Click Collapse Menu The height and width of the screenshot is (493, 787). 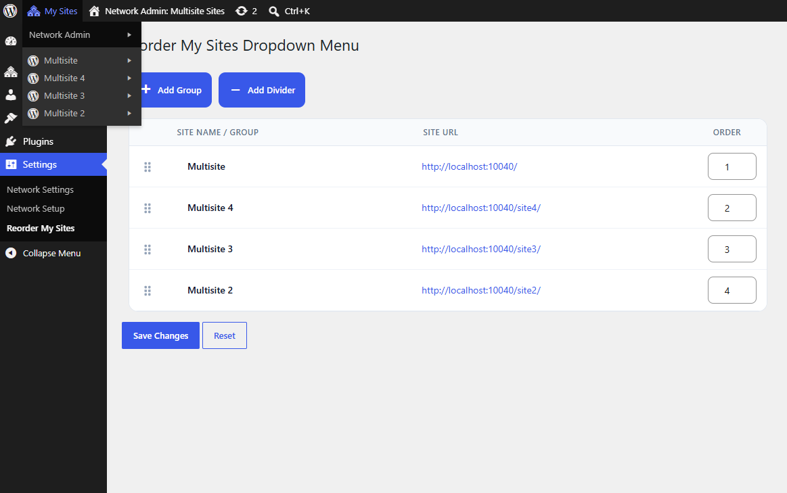[53, 254]
